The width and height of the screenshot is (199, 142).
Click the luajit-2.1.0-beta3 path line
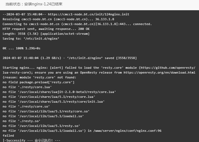click(x=59, y=92)
